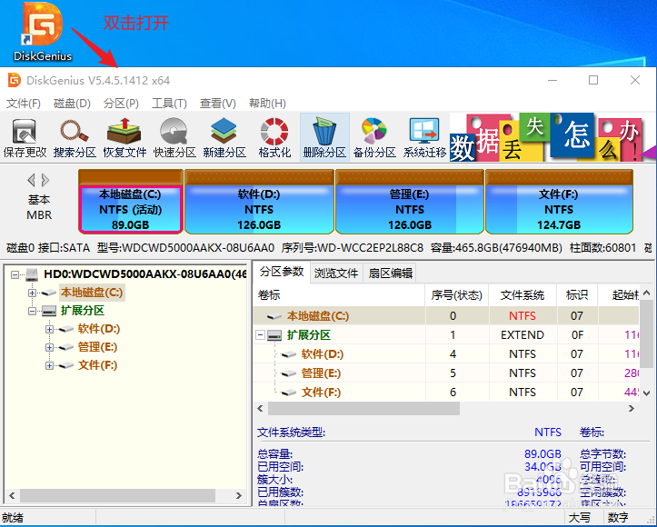657x527 pixels.
Task: Click the New Partition (新建分区) icon
Action: tap(224, 137)
